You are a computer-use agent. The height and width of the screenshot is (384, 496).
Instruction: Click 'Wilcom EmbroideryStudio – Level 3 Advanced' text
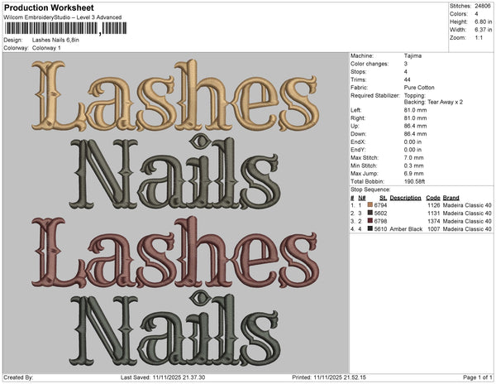click(63, 17)
